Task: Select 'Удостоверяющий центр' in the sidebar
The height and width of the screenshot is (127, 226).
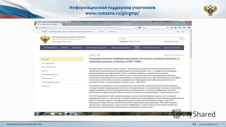Action: pos(62,82)
